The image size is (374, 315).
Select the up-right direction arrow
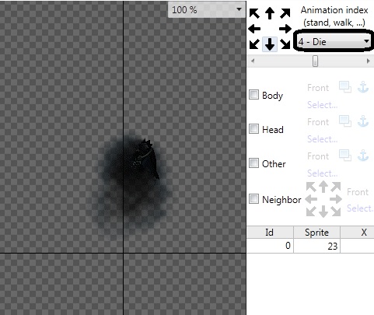coord(285,13)
